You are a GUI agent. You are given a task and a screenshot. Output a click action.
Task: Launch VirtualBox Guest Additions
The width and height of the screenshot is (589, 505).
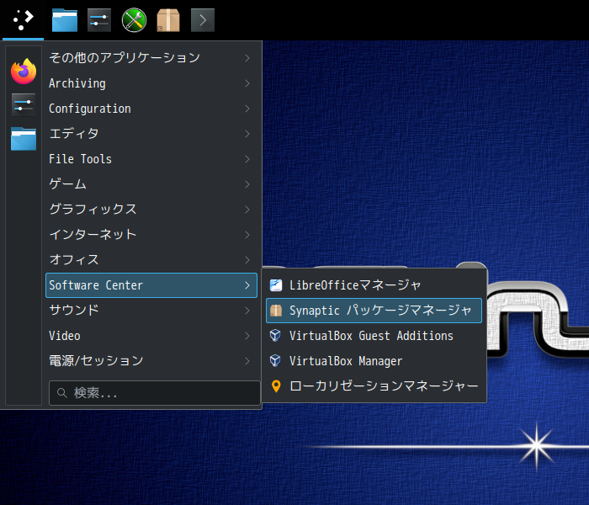point(374,336)
